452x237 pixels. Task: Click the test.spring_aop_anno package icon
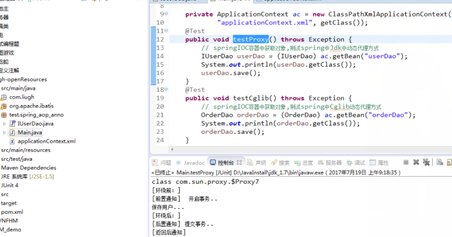click(x=3, y=115)
